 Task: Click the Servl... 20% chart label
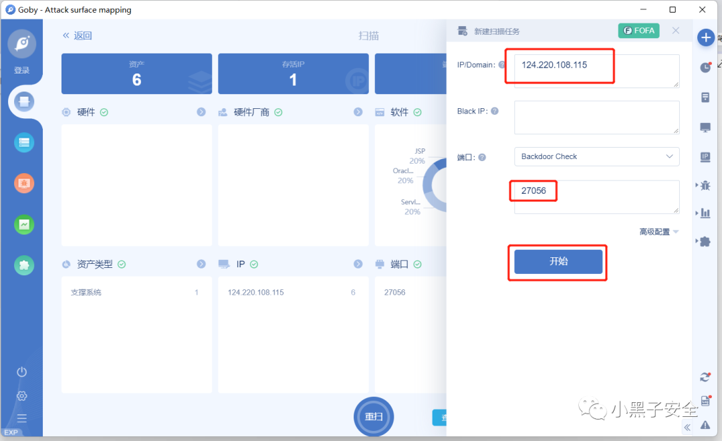coord(410,207)
